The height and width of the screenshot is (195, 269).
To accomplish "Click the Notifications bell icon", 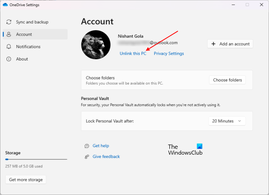I will (9, 47).
